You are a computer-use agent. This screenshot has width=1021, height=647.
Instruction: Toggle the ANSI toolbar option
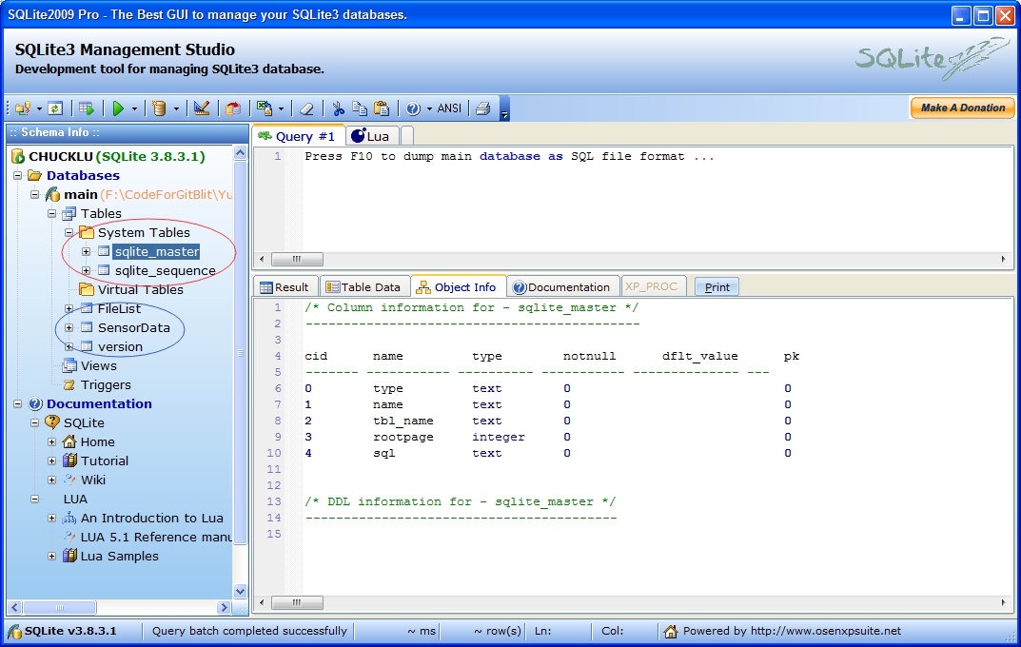click(x=449, y=108)
